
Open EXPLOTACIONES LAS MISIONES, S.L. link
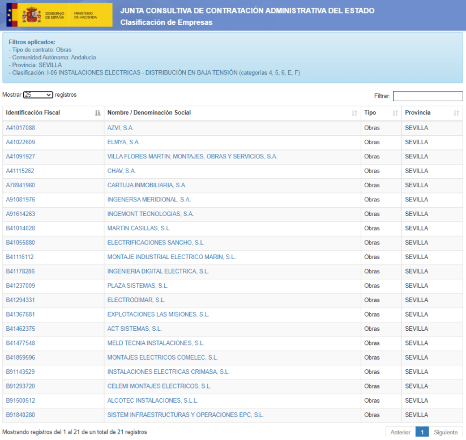(x=158, y=314)
